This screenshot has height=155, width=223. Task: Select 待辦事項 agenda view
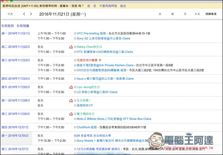coord(211,14)
